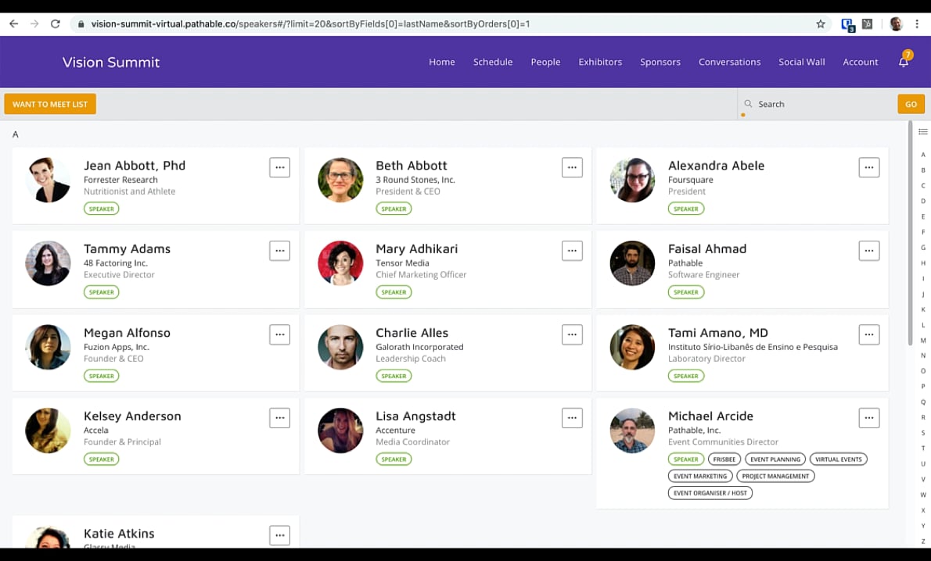This screenshot has height=561, width=931.
Task: Open options menu for Megan Alfonso
Action: 279,334
